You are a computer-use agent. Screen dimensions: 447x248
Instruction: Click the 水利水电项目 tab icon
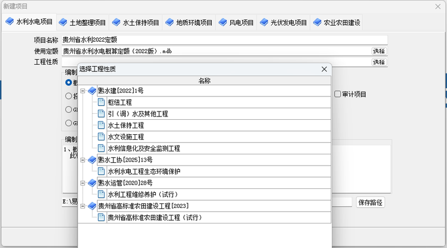pos(9,21)
